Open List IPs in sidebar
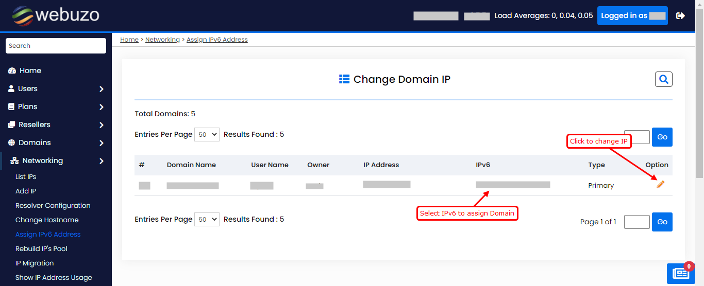The height and width of the screenshot is (286, 704). click(x=26, y=176)
